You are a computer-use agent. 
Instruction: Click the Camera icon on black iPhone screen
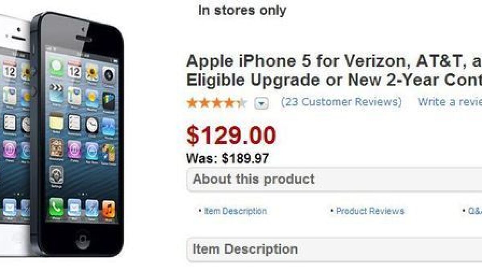click(x=109, y=73)
